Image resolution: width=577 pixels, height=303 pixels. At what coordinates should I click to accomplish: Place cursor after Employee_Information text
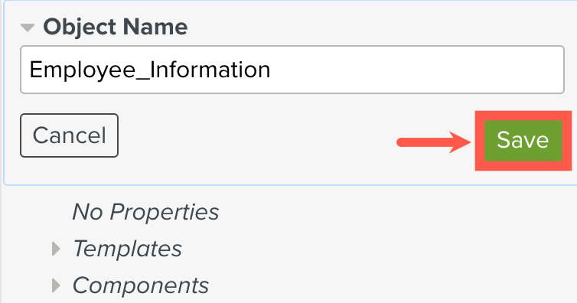point(272,70)
